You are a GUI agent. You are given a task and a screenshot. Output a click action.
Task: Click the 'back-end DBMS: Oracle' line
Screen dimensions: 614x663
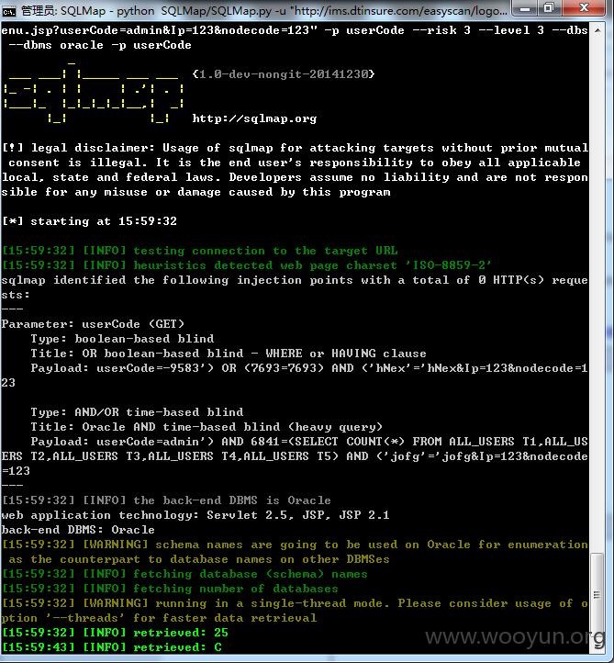[78, 530]
